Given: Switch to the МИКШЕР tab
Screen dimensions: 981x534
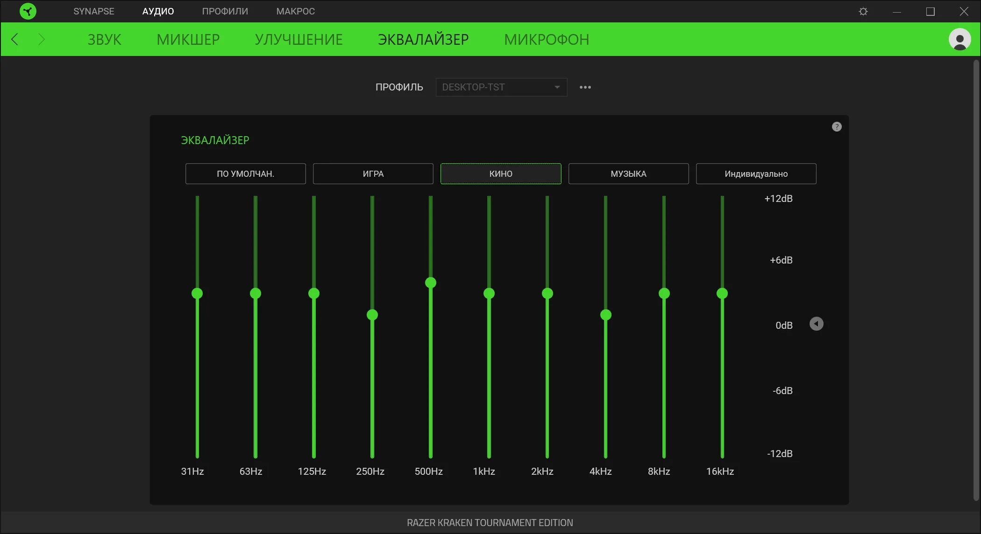Looking at the screenshot, I should point(188,39).
